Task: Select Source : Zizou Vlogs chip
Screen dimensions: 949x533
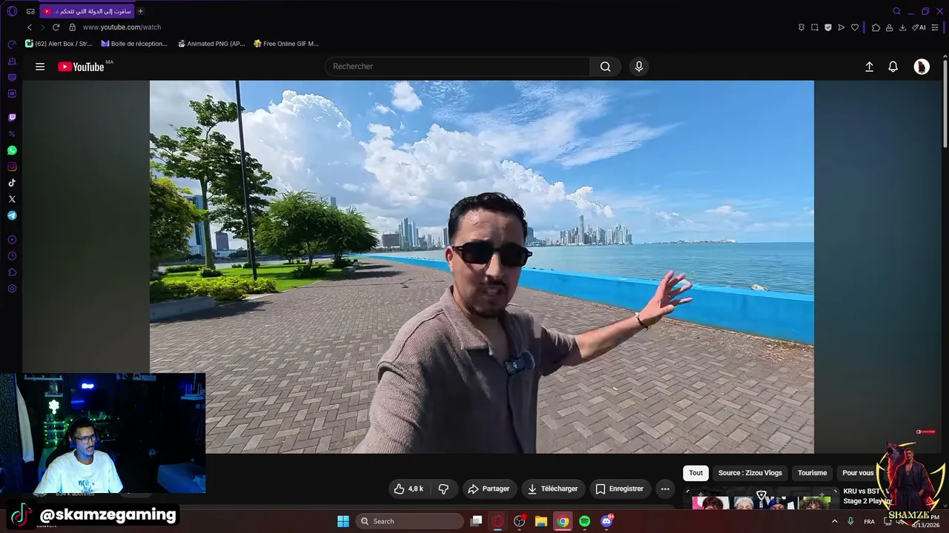Action: click(750, 473)
